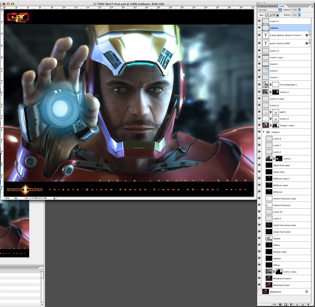Screen dimensions: 315x307
Task: Click the Riemp. fill value field
Action: pos(295,15)
